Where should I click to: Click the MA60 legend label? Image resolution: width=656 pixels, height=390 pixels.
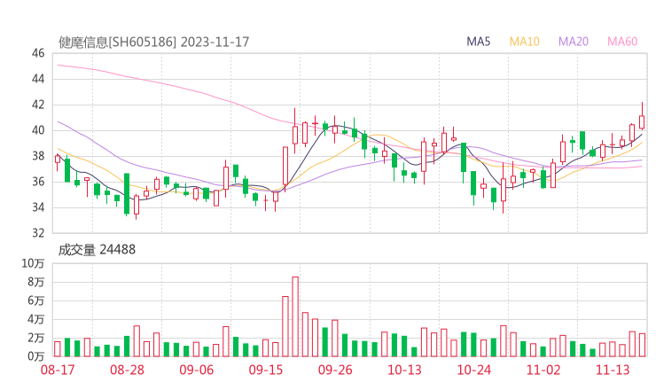(x=622, y=42)
